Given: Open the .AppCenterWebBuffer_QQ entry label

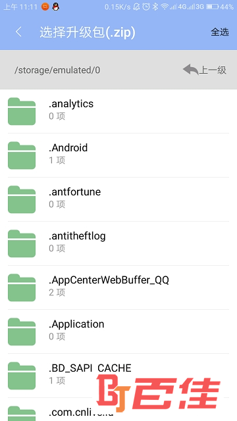Looking at the screenshot, I should click(x=109, y=280).
